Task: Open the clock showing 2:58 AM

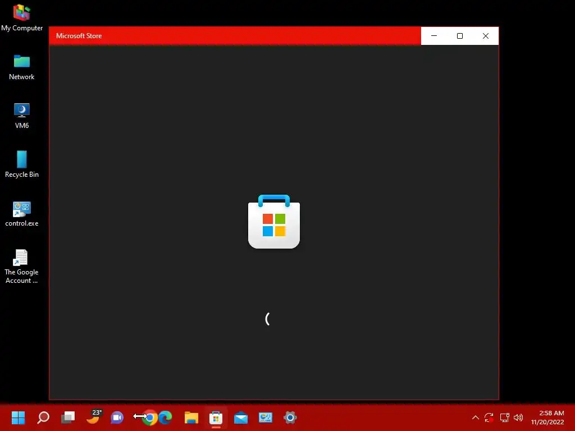Action: 547,418
